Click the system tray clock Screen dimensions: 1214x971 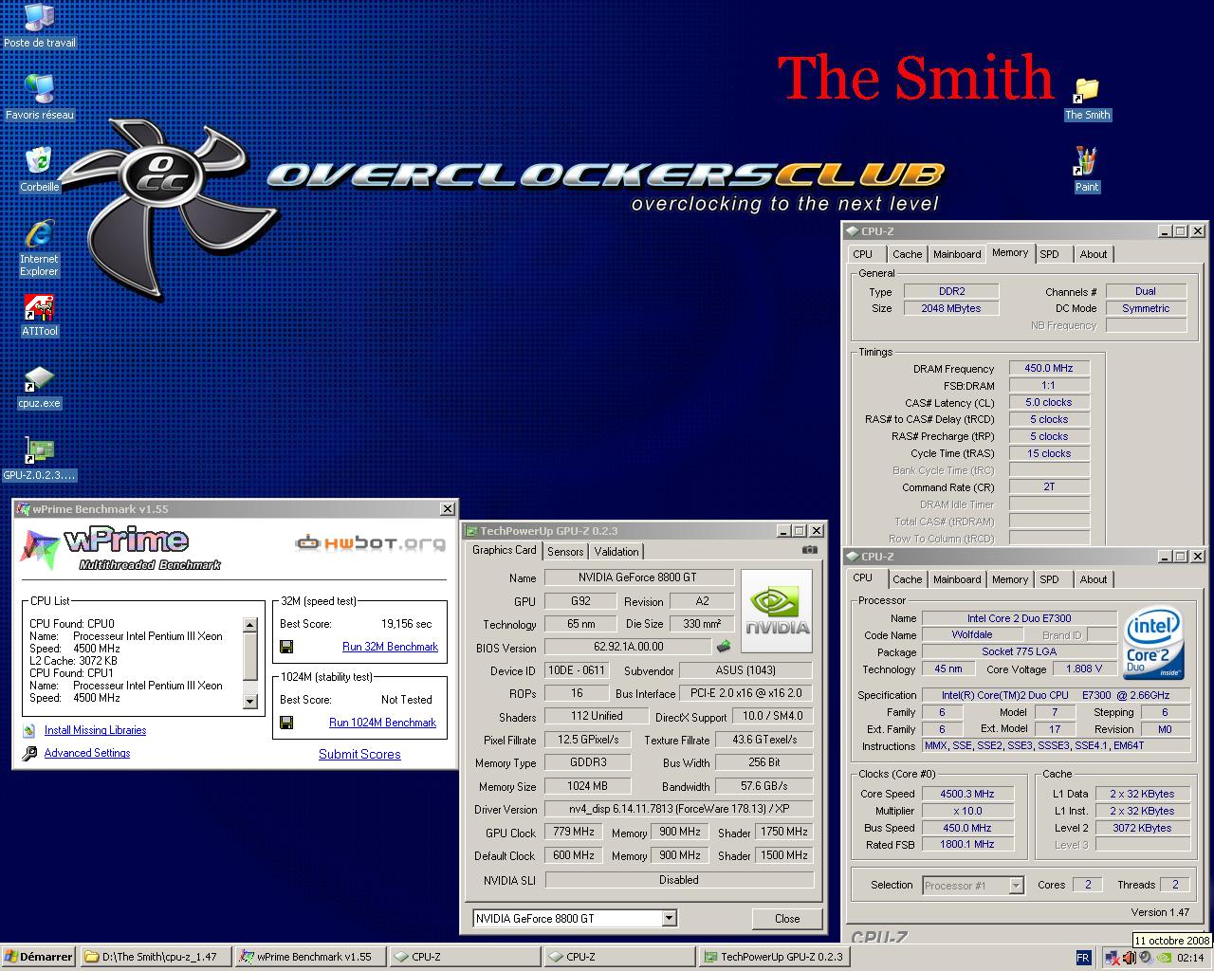click(1190, 958)
